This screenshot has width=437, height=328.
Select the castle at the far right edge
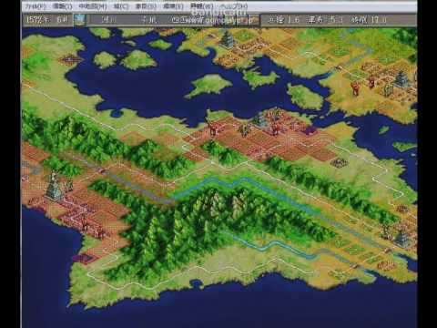click(401, 79)
